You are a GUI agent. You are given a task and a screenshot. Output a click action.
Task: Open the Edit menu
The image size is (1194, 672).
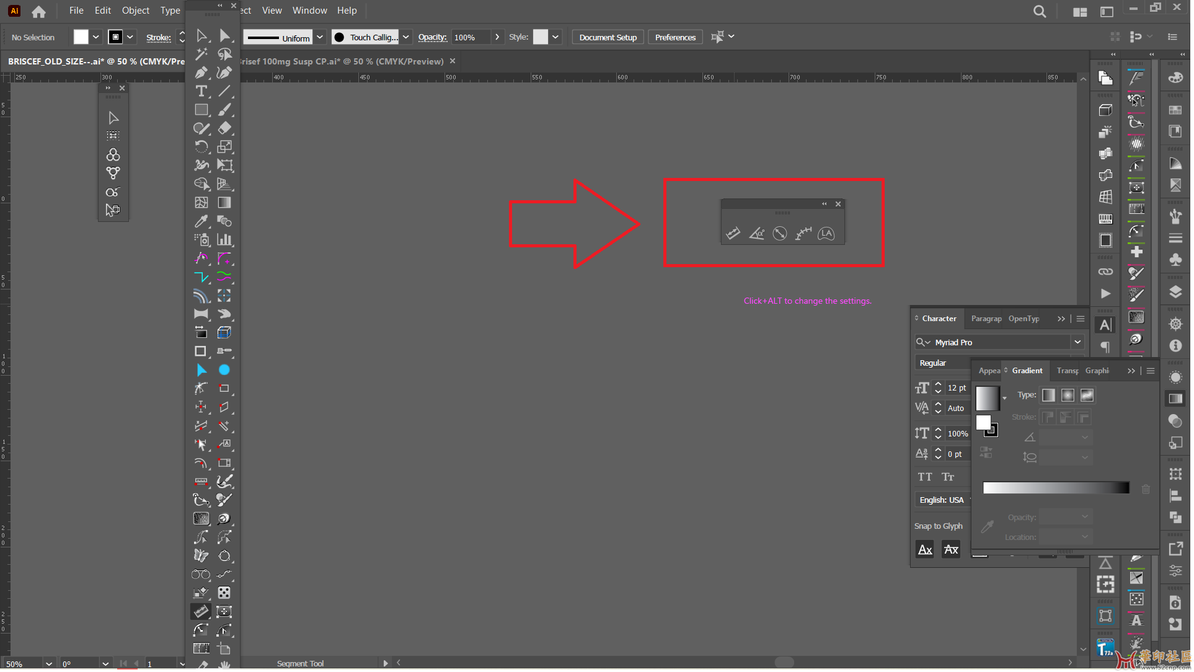(x=103, y=11)
